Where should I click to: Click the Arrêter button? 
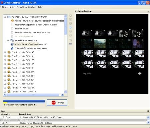57,103
